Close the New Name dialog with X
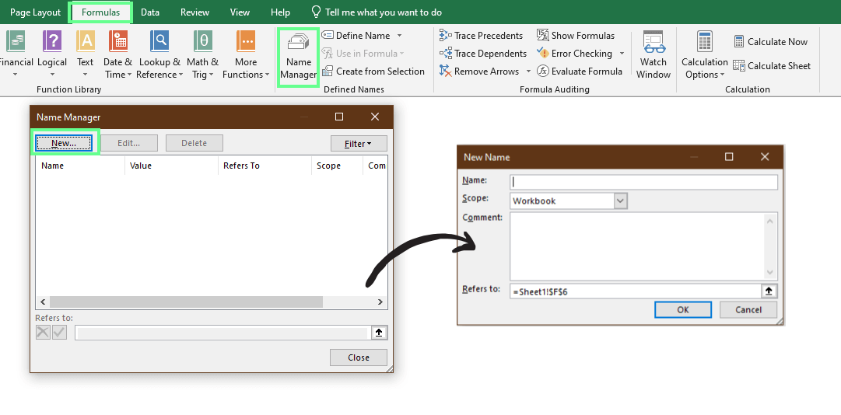Viewport: 841px width, 415px height. (x=765, y=157)
